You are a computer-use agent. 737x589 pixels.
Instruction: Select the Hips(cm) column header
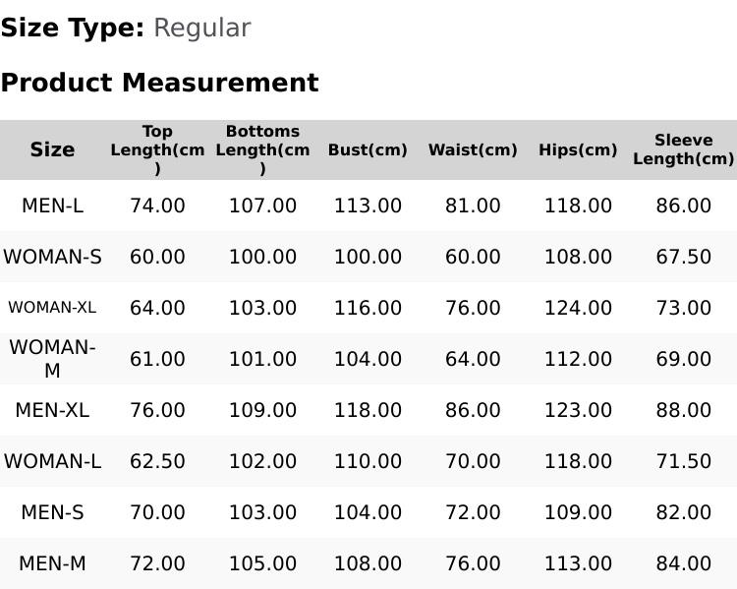click(x=578, y=149)
